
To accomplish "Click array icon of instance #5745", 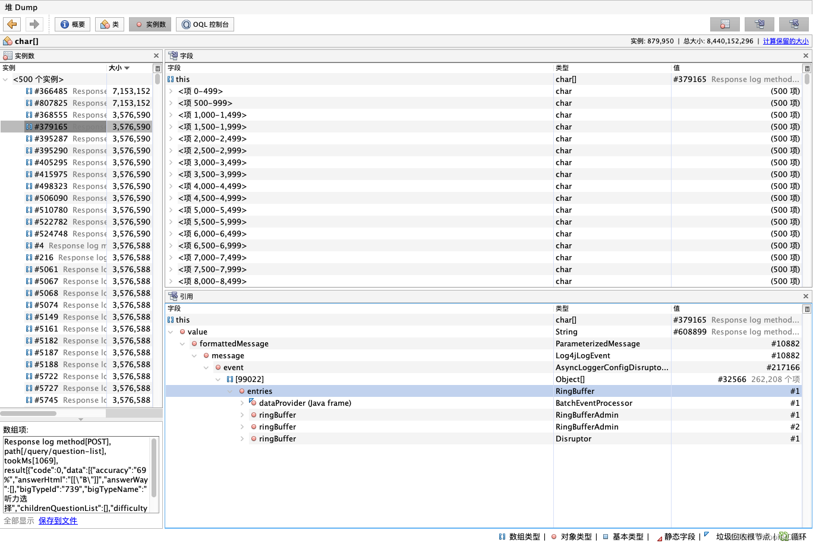I will [29, 400].
